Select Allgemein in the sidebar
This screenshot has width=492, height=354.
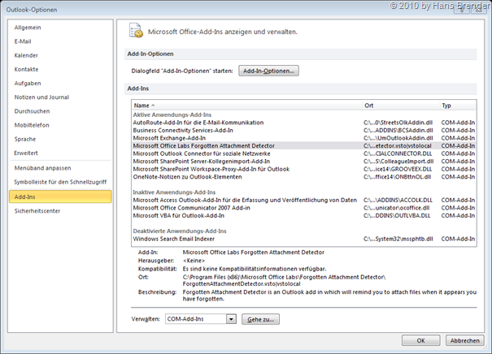click(27, 28)
